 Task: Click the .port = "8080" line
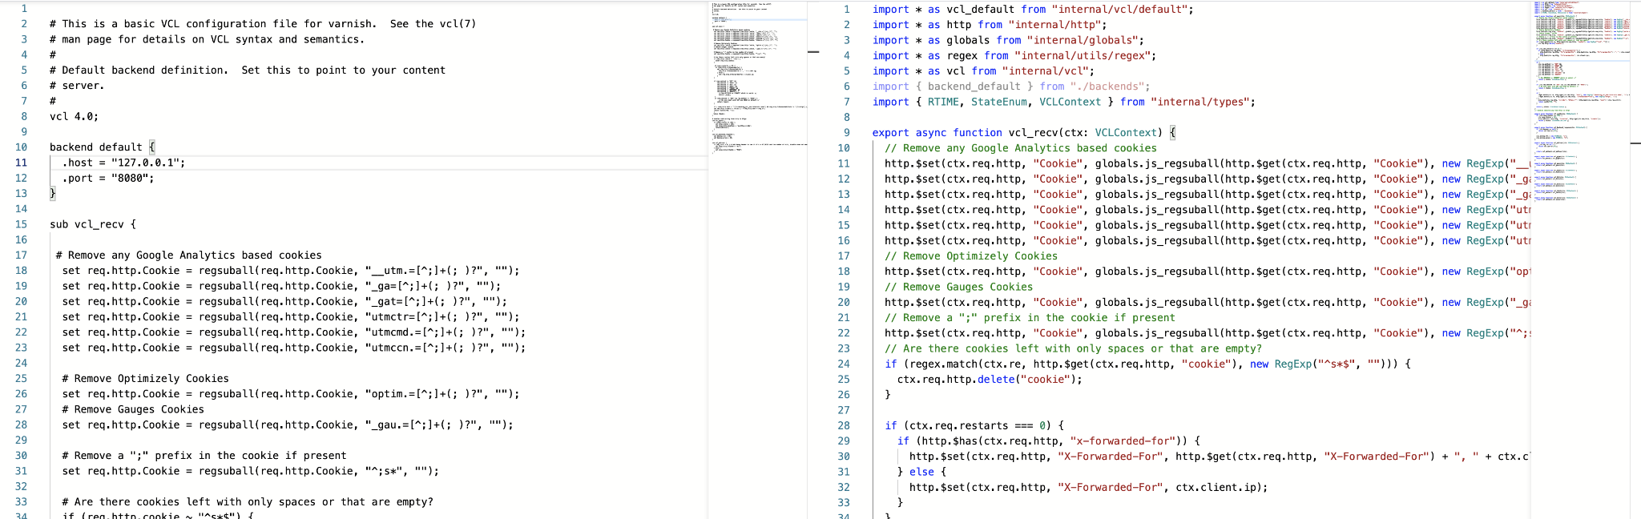tap(108, 178)
